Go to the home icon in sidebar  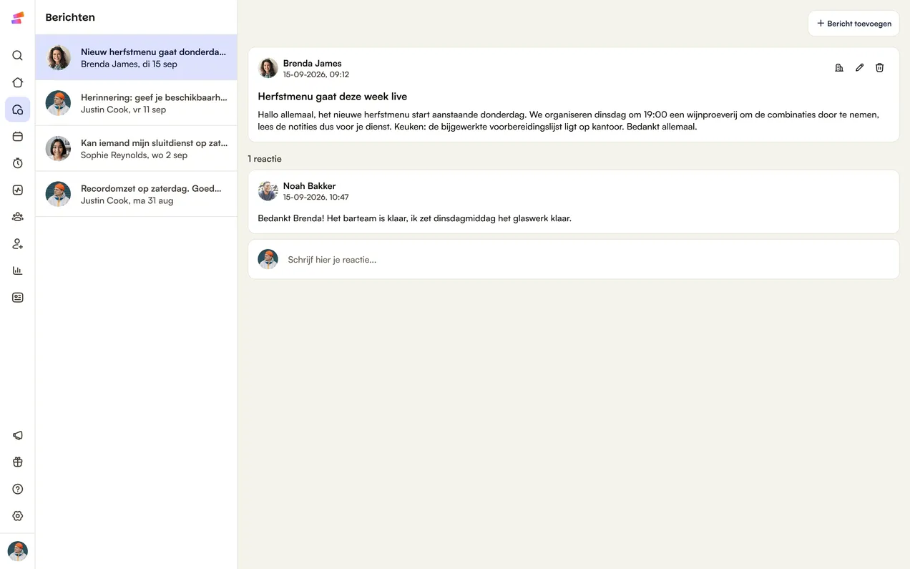click(18, 82)
